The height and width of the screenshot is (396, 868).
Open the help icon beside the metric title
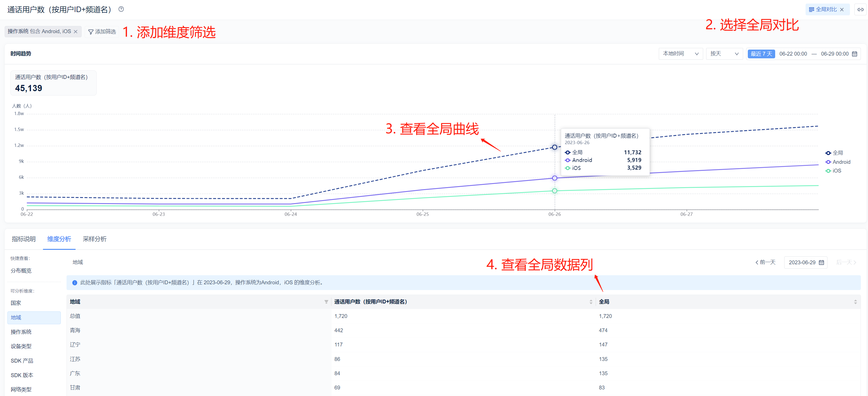[x=121, y=9]
